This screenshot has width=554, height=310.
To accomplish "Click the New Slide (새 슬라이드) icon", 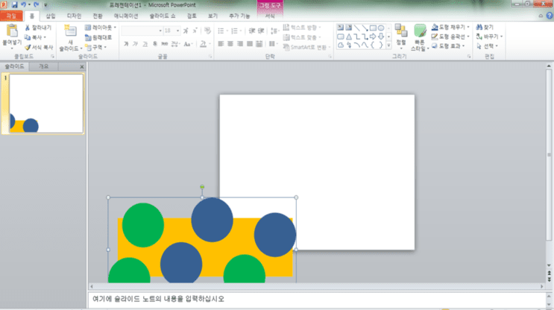I will pos(70,31).
